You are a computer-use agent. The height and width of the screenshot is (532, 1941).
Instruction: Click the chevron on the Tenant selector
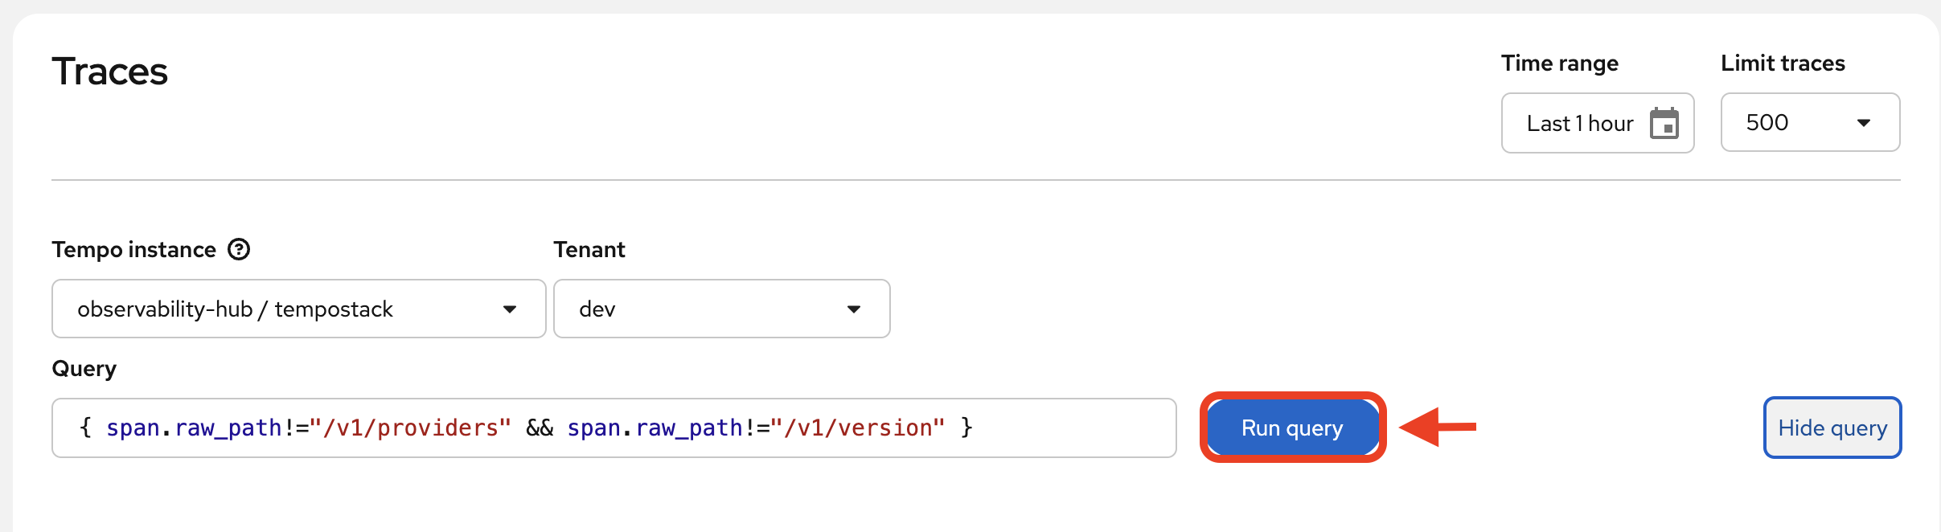point(855,309)
